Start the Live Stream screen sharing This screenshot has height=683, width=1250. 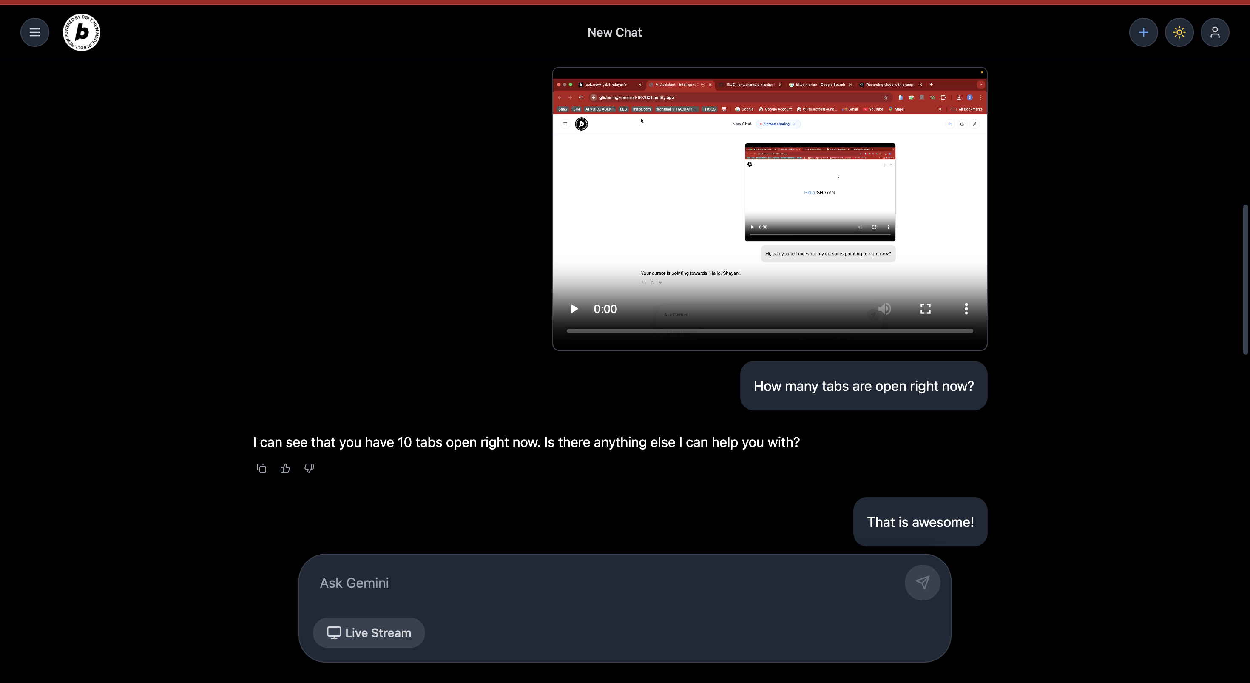coord(369,632)
